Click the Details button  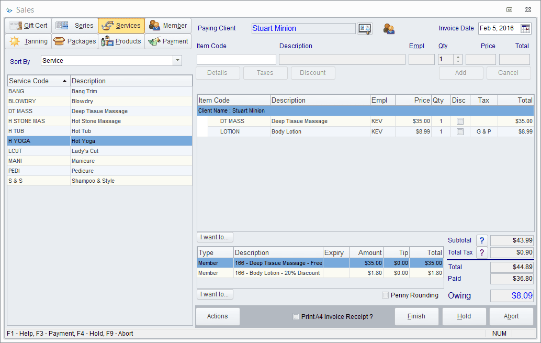[x=218, y=73]
